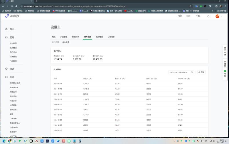Screen dimensions: 229x144
Task: Switch to the 概览 tab
Action: pyautogui.click(x=54, y=37)
